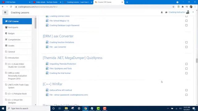198x111 pixels.
Task: Click the icon beside Cracking the trial license
Action: pyautogui.click(x=47, y=73)
